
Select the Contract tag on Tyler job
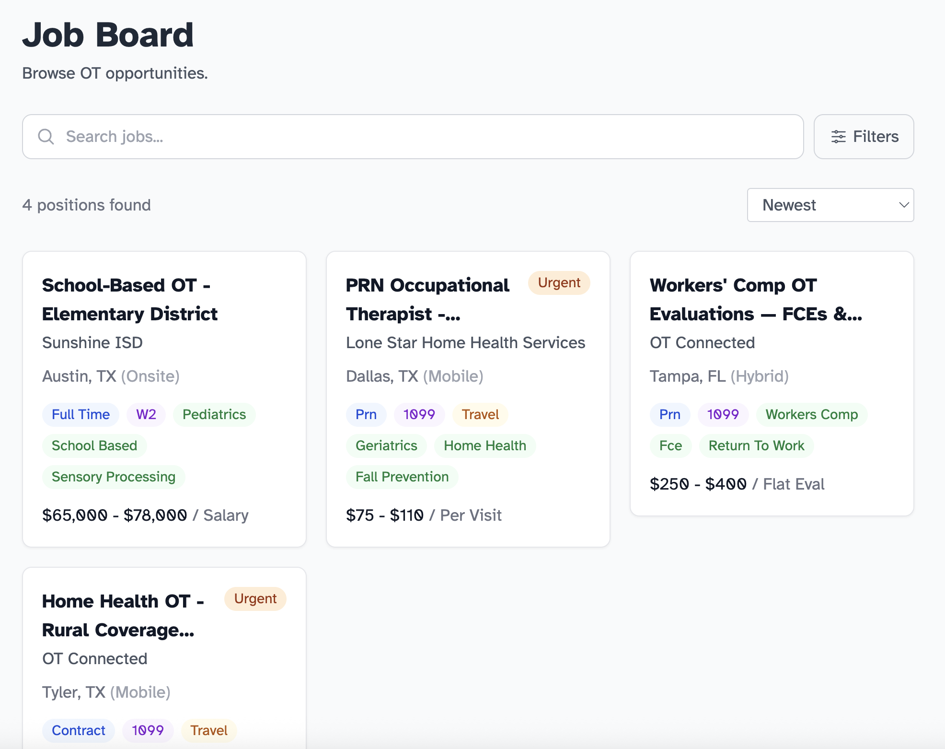tap(79, 730)
